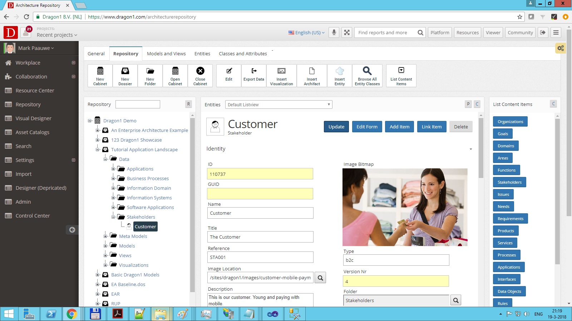Expand the Workplace sidebar item plus
The height and width of the screenshot is (321, 572).
[73, 63]
